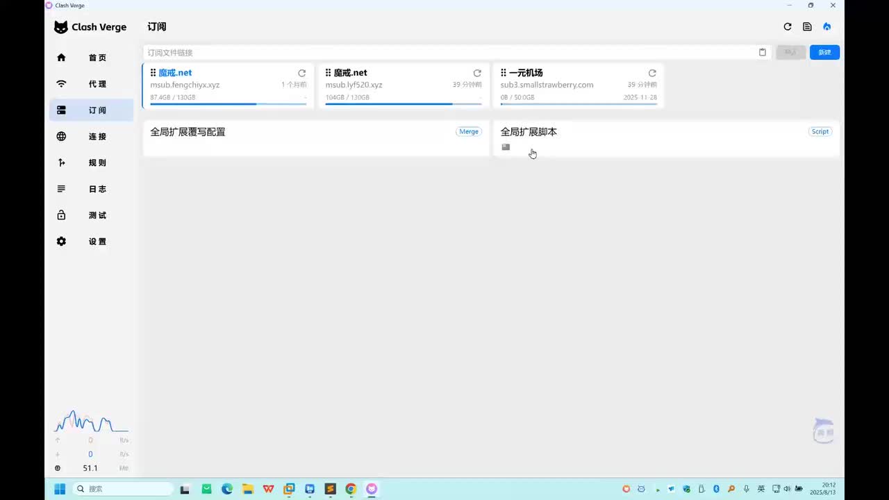Click the 104GB / 130GB usage bar
Image resolution: width=889 pixels, height=500 pixels.
404,104
